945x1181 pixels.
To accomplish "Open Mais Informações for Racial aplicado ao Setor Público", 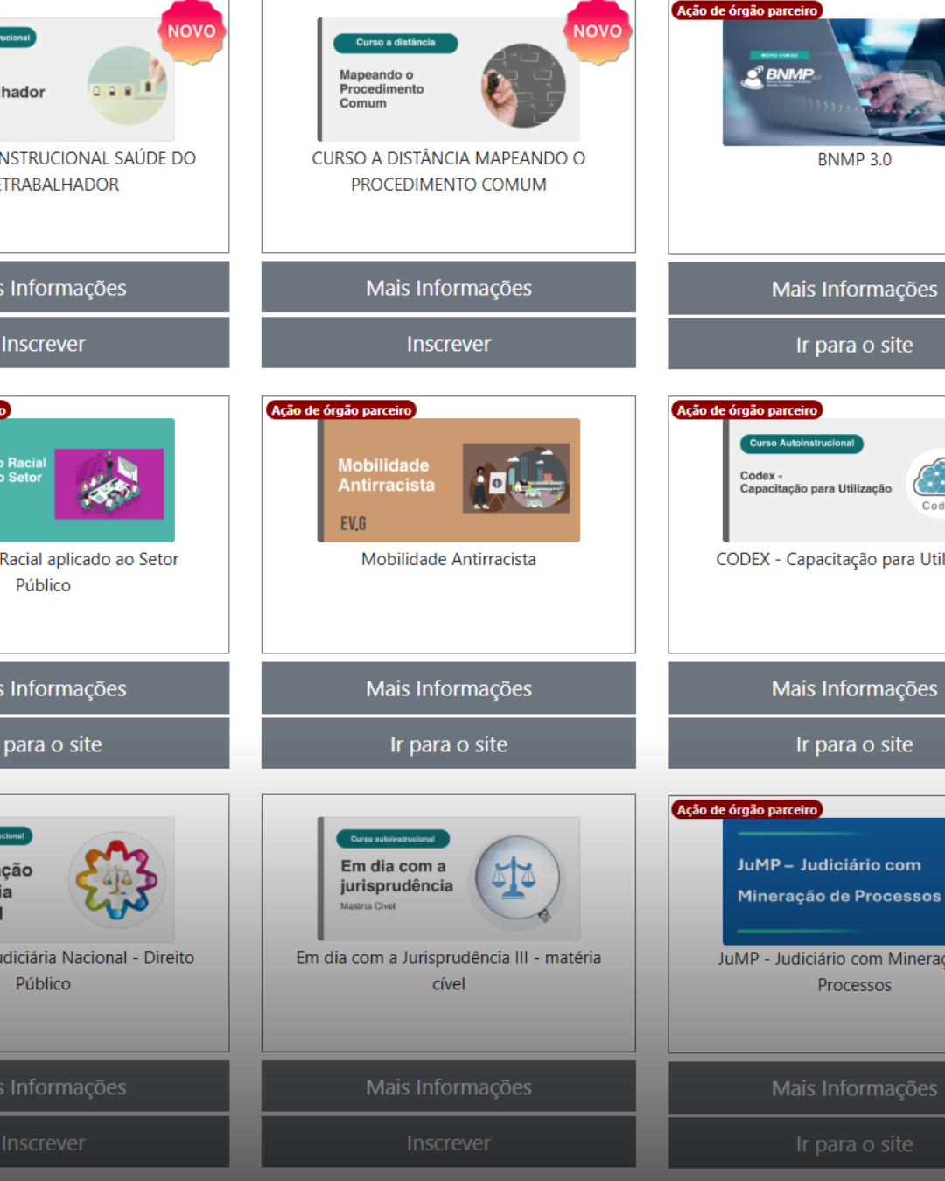I will click(x=115, y=688).
